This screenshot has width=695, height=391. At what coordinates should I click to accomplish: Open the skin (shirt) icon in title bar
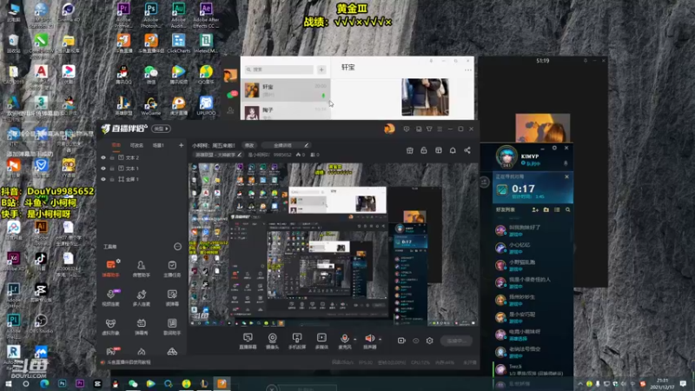[x=429, y=129]
